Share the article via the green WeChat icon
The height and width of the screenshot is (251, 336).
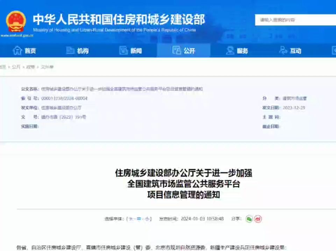[x=249, y=219]
